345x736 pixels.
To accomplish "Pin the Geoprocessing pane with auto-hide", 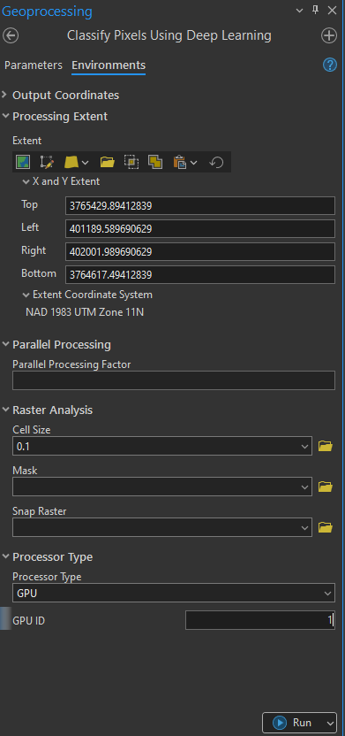I will [x=316, y=11].
